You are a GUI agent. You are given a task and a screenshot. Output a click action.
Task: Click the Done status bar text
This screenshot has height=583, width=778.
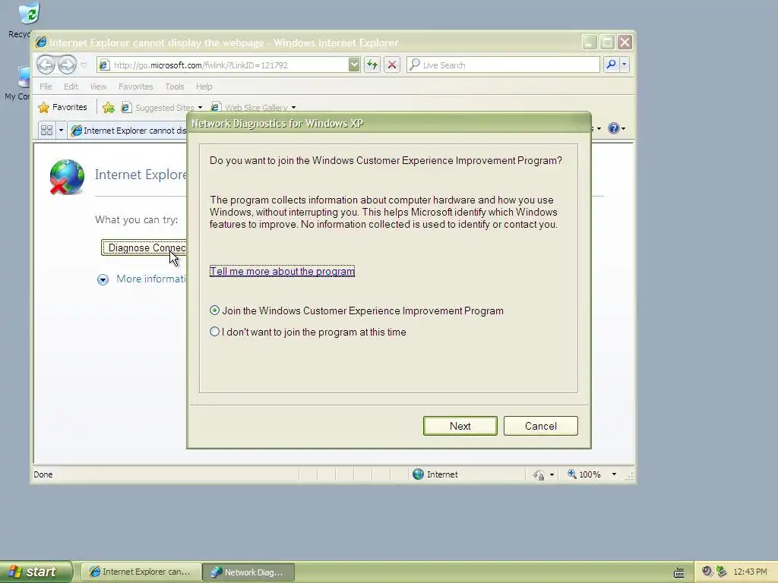coord(43,474)
